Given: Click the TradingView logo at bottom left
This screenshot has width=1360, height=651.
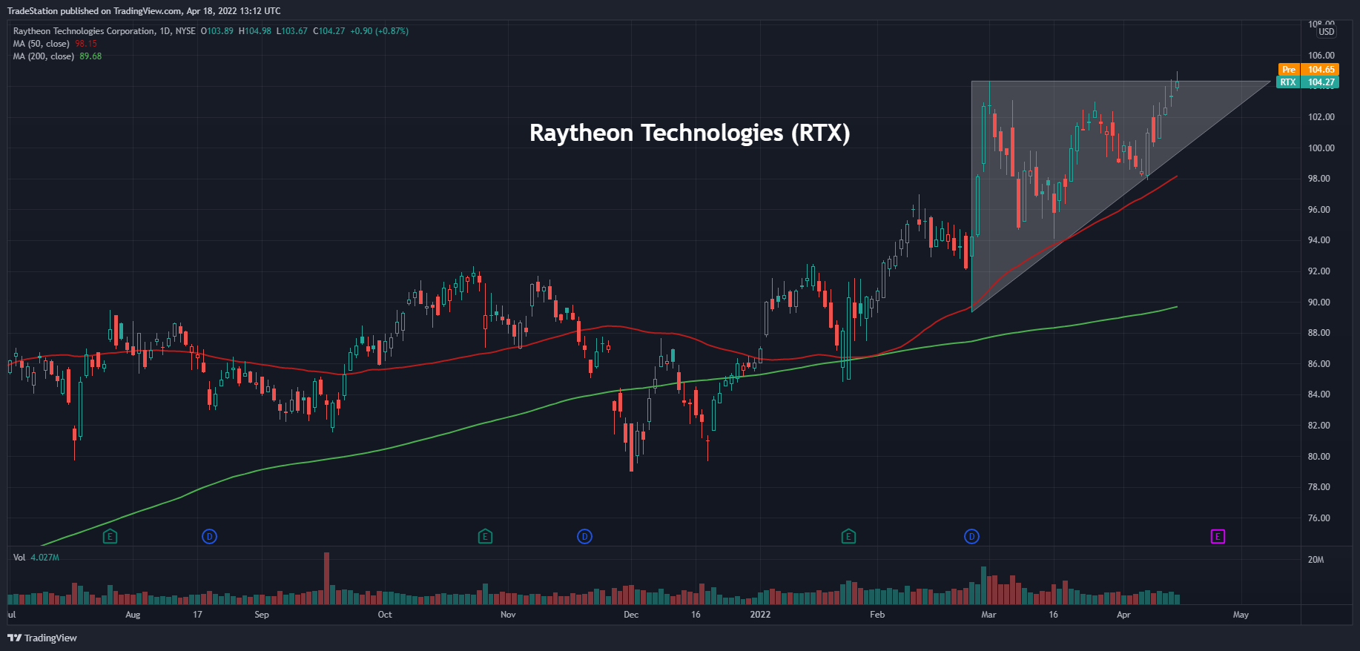Looking at the screenshot, I should tap(42, 638).
